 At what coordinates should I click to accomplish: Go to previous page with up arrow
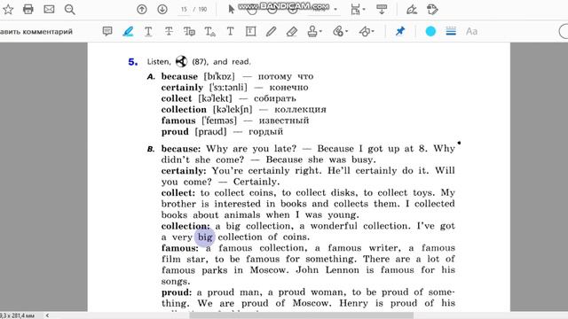(142, 10)
